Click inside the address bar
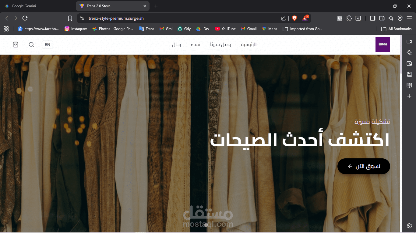Screen dimensions: 416x233 (152, 18)
